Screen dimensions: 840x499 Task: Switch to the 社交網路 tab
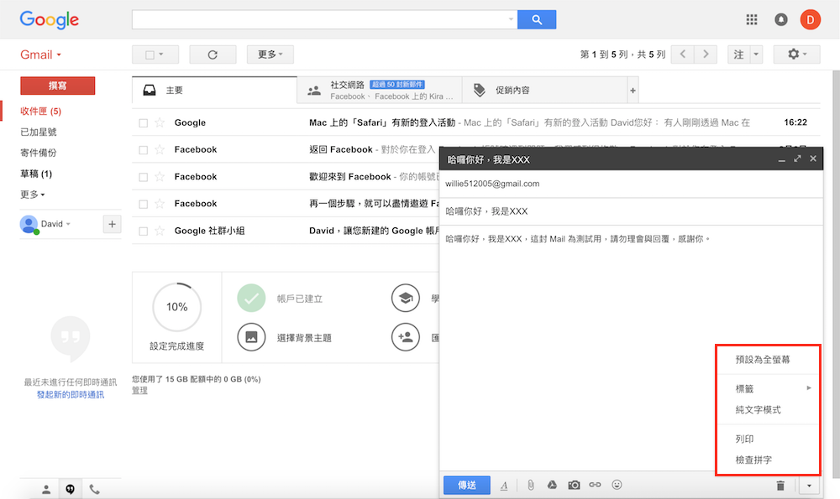coord(379,90)
